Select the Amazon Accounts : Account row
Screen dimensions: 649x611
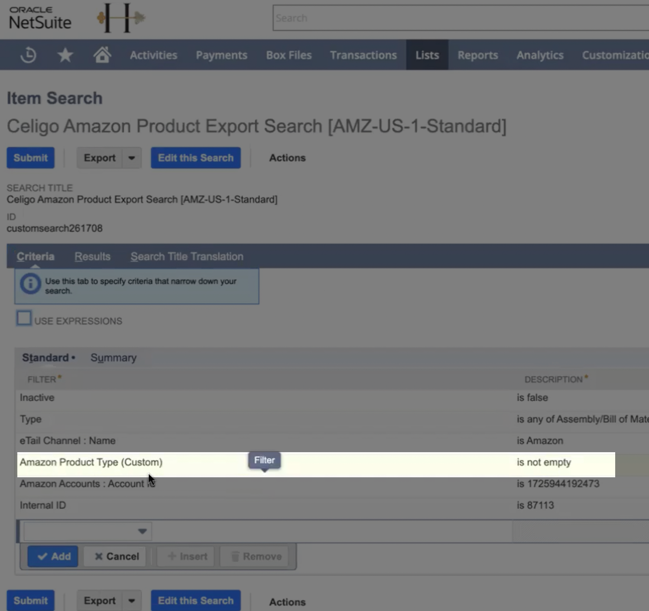coord(332,484)
